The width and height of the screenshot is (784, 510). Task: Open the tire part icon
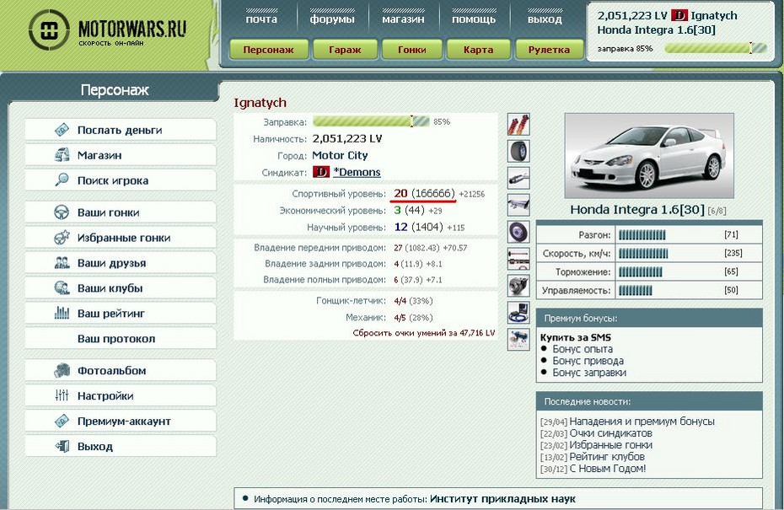coord(518,151)
